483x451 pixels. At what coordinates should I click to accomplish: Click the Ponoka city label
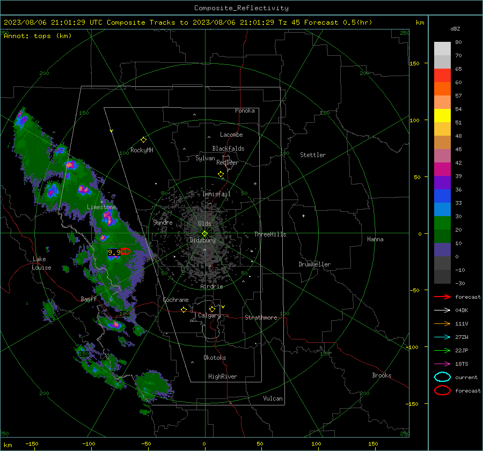click(245, 110)
